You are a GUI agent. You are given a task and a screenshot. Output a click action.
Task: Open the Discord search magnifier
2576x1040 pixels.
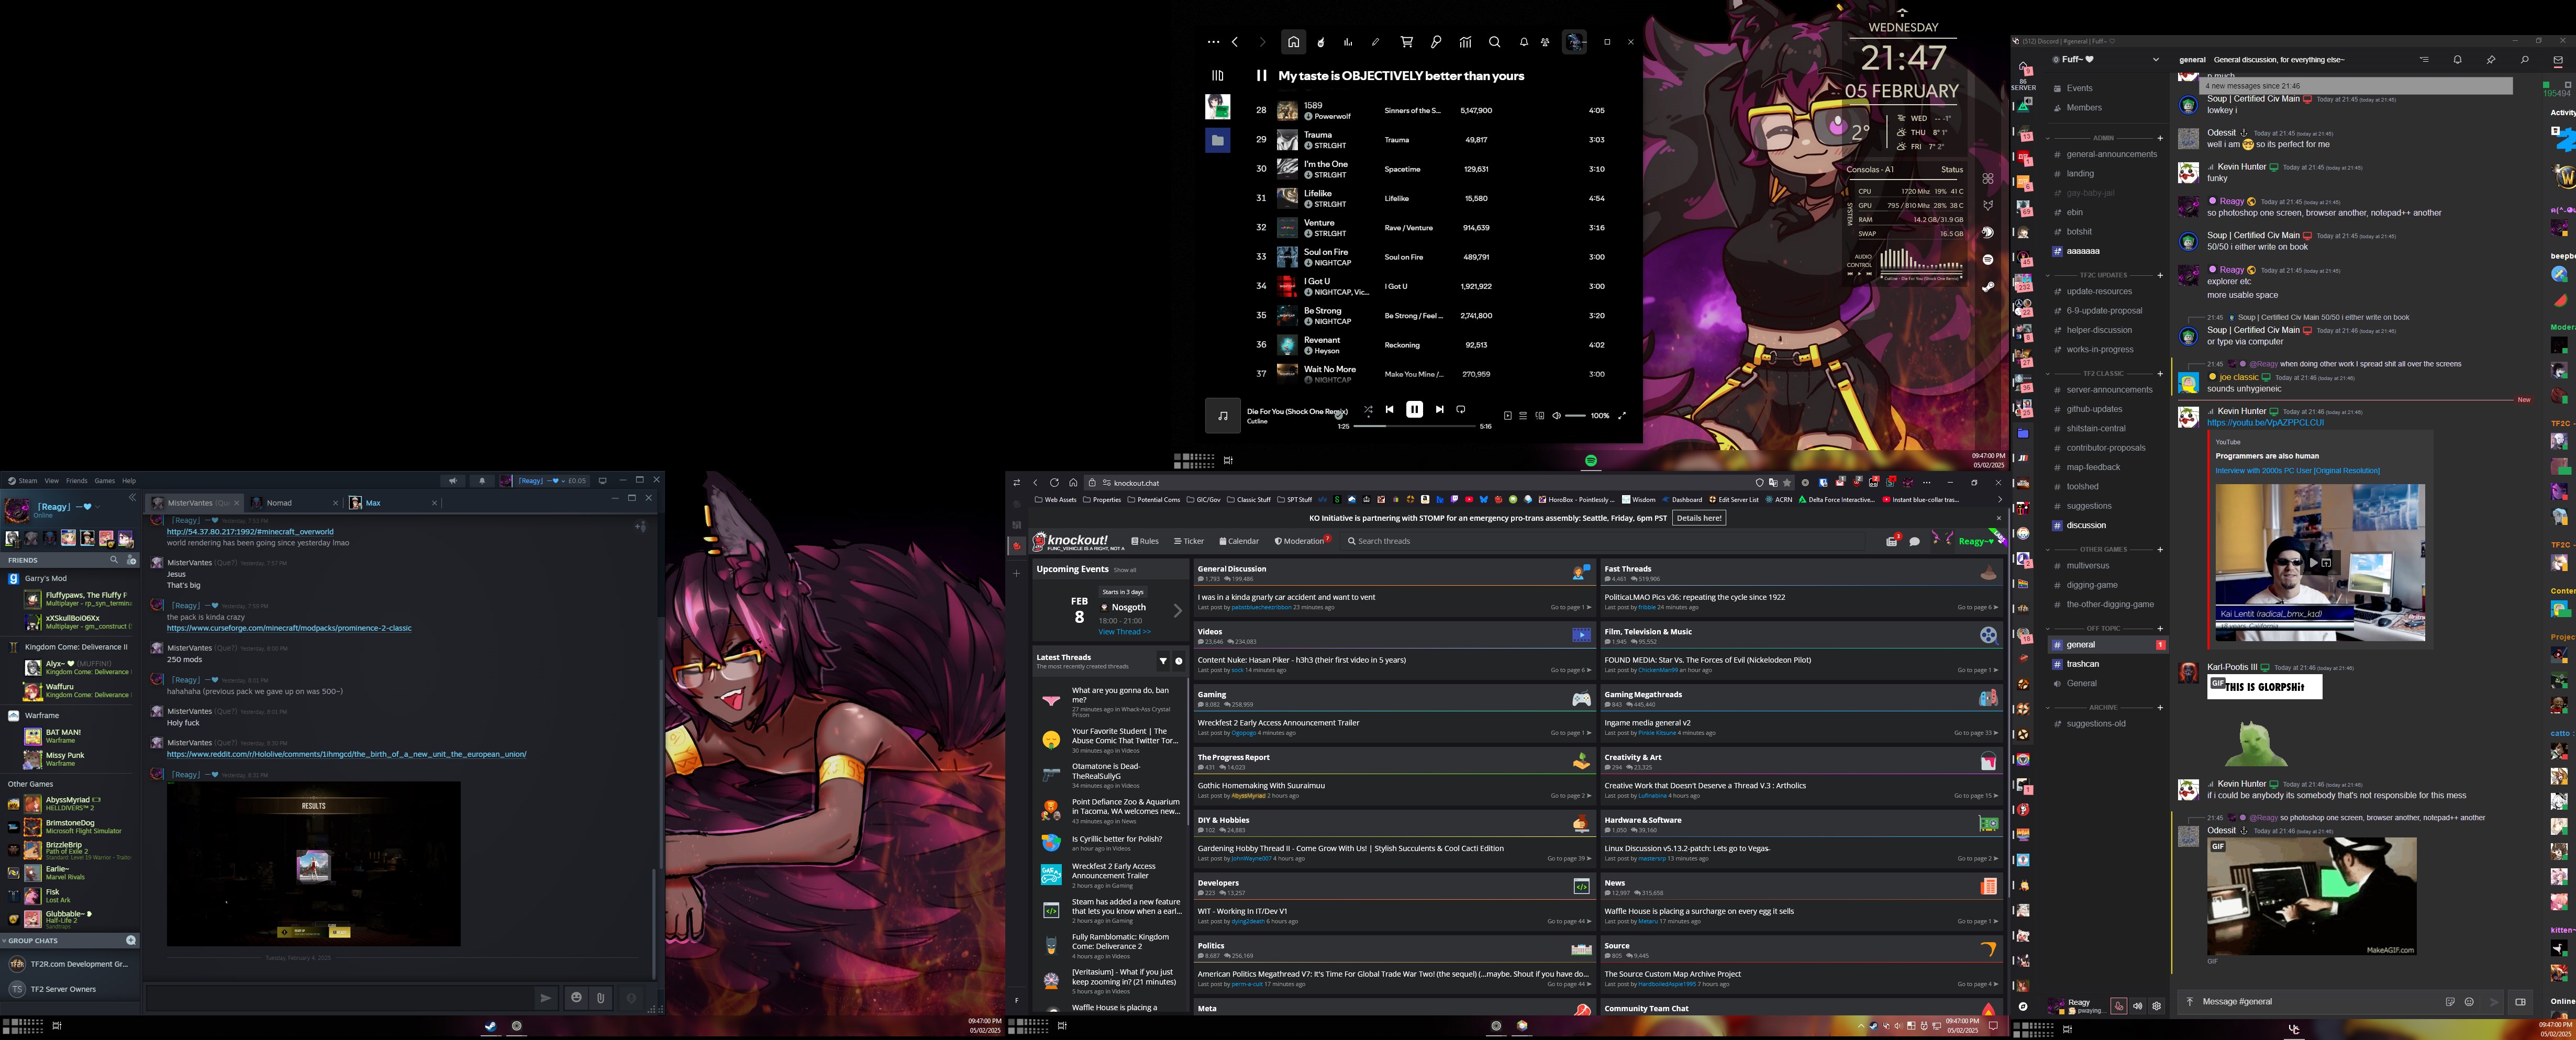(x=2524, y=60)
